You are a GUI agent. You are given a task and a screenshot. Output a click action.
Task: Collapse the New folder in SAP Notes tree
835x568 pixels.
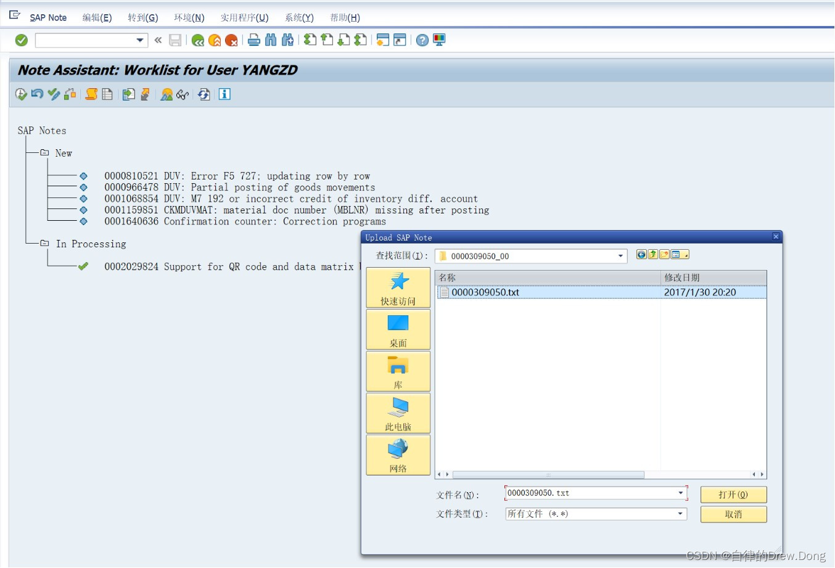click(44, 152)
